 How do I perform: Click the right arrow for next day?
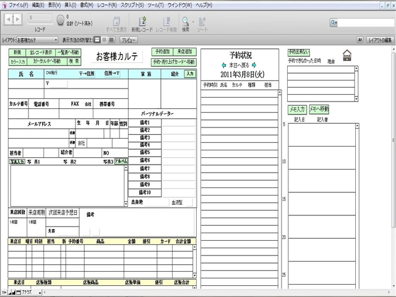click(x=252, y=65)
